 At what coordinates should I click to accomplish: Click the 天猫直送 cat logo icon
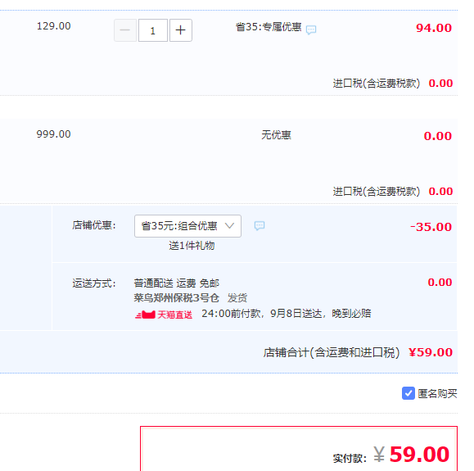click(x=146, y=315)
